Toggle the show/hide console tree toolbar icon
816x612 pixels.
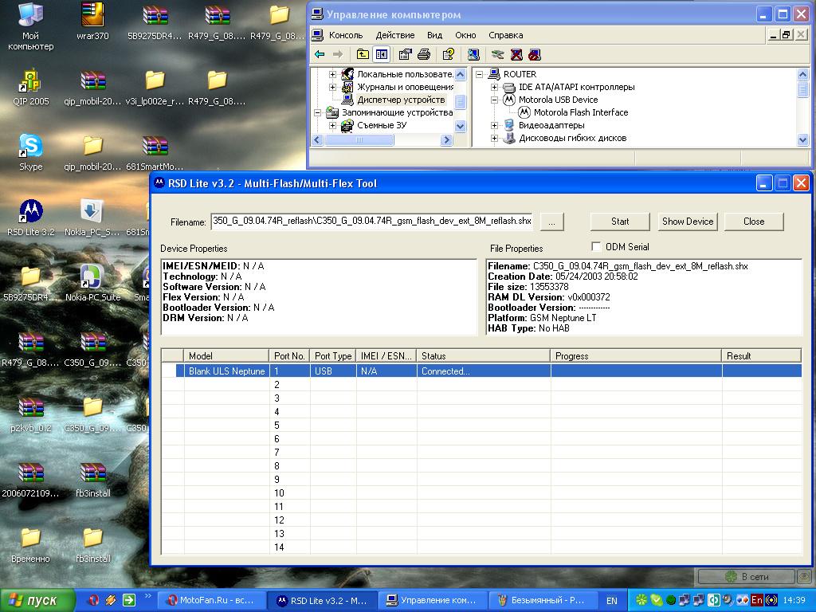click(382, 54)
